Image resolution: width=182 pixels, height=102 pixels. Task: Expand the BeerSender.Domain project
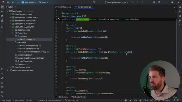click(10, 14)
